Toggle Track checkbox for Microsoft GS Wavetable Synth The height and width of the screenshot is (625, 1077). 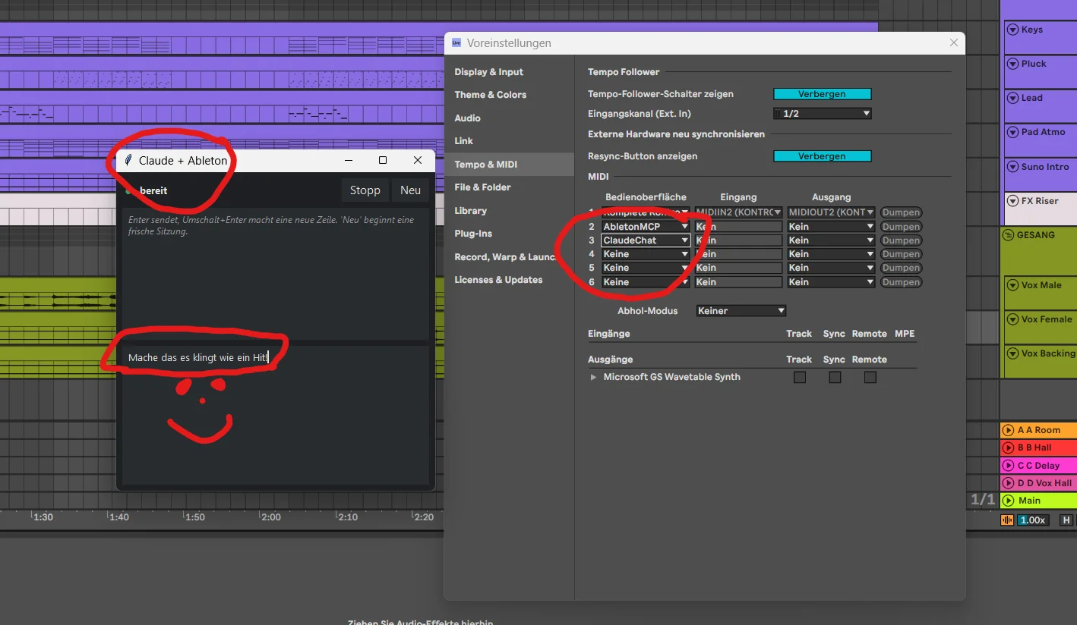point(800,377)
